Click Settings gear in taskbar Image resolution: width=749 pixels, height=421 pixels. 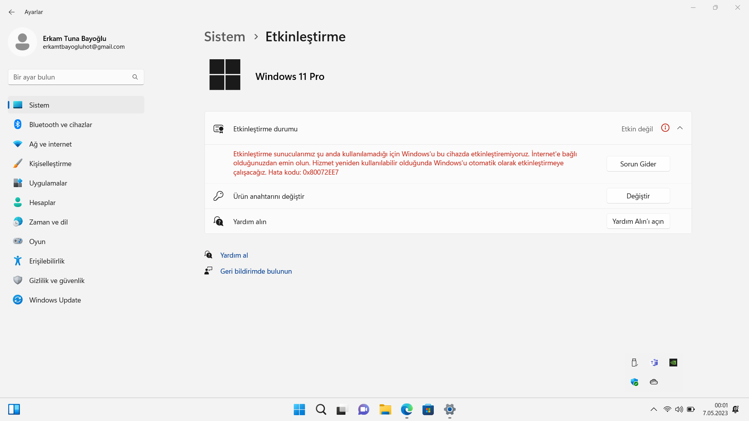pyautogui.click(x=450, y=409)
